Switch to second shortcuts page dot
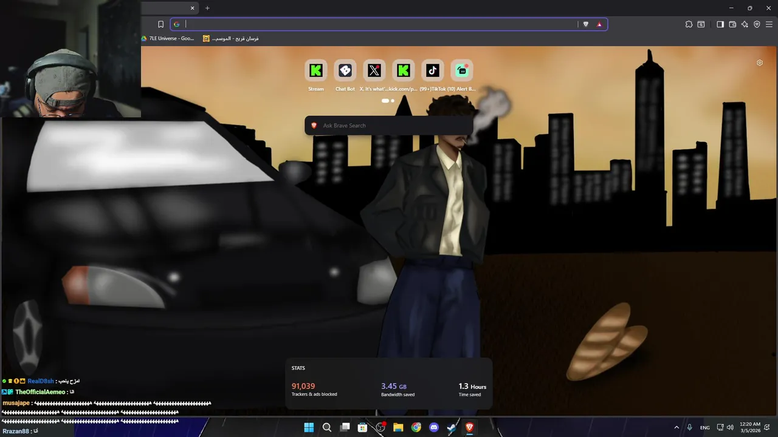 pyautogui.click(x=393, y=101)
